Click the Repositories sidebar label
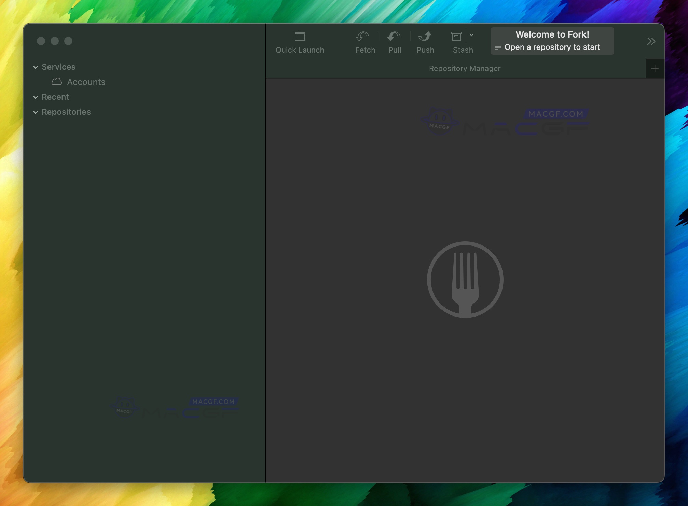 click(x=66, y=112)
